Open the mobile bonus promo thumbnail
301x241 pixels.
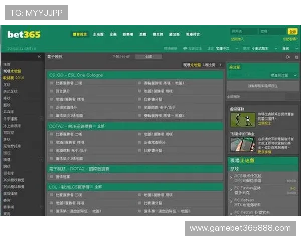[x=243, y=145]
